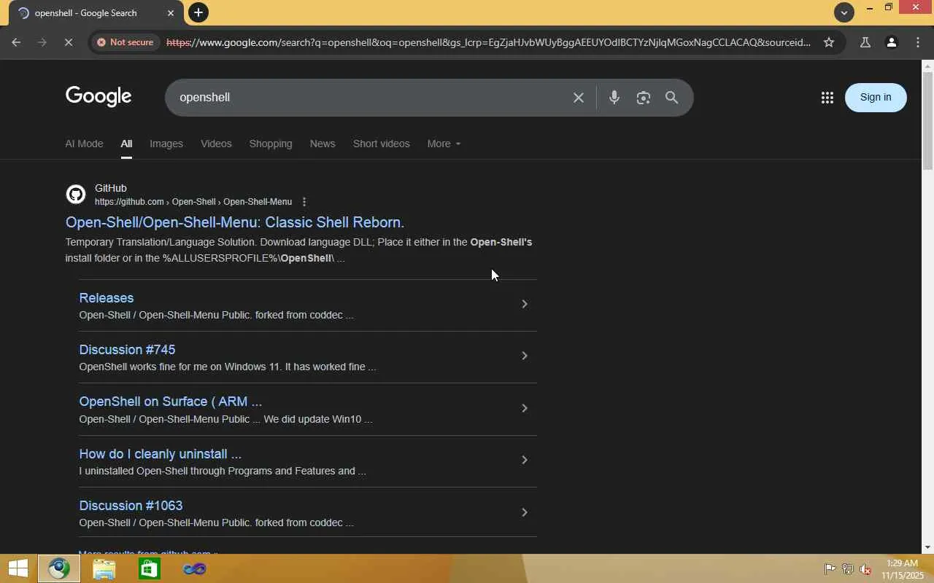Open a new browser tab
934x583 pixels.
point(198,12)
